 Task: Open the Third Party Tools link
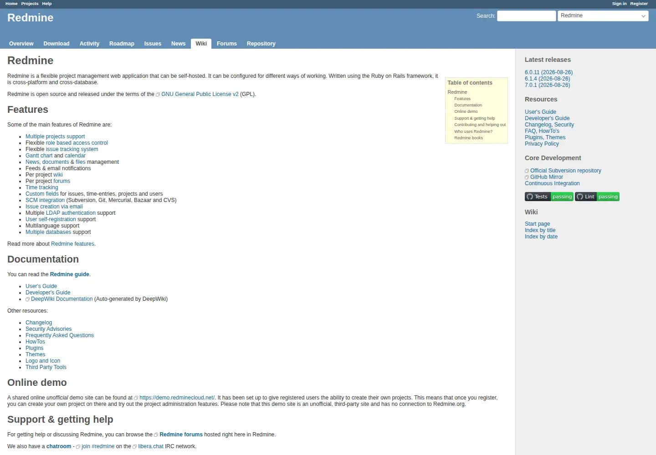point(46,367)
